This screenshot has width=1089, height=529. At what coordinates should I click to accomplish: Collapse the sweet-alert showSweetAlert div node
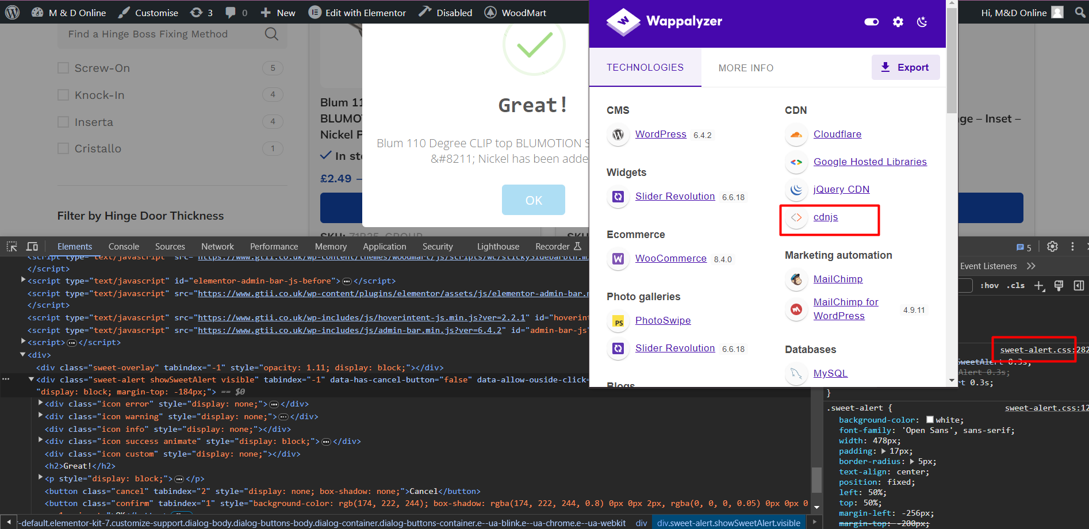(32, 379)
